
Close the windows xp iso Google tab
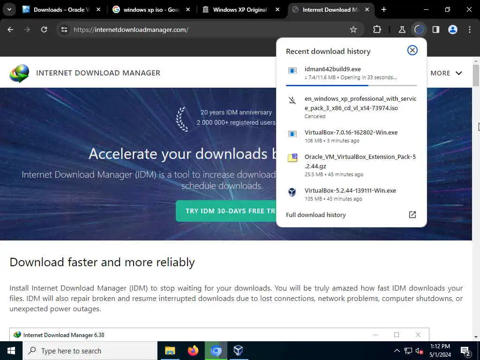(188, 9)
